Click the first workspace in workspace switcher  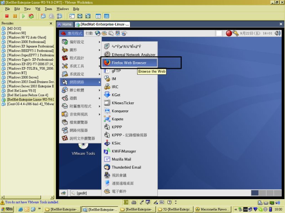click(x=255, y=193)
